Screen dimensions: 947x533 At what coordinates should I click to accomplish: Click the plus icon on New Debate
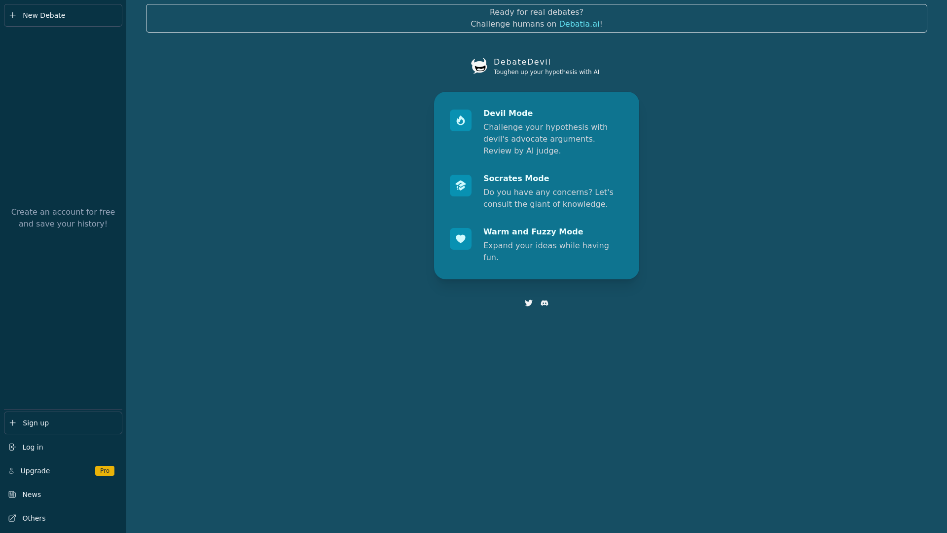coord(12,15)
